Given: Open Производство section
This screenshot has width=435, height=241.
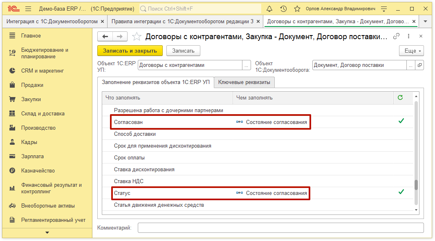Looking at the screenshot, I should [38, 128].
